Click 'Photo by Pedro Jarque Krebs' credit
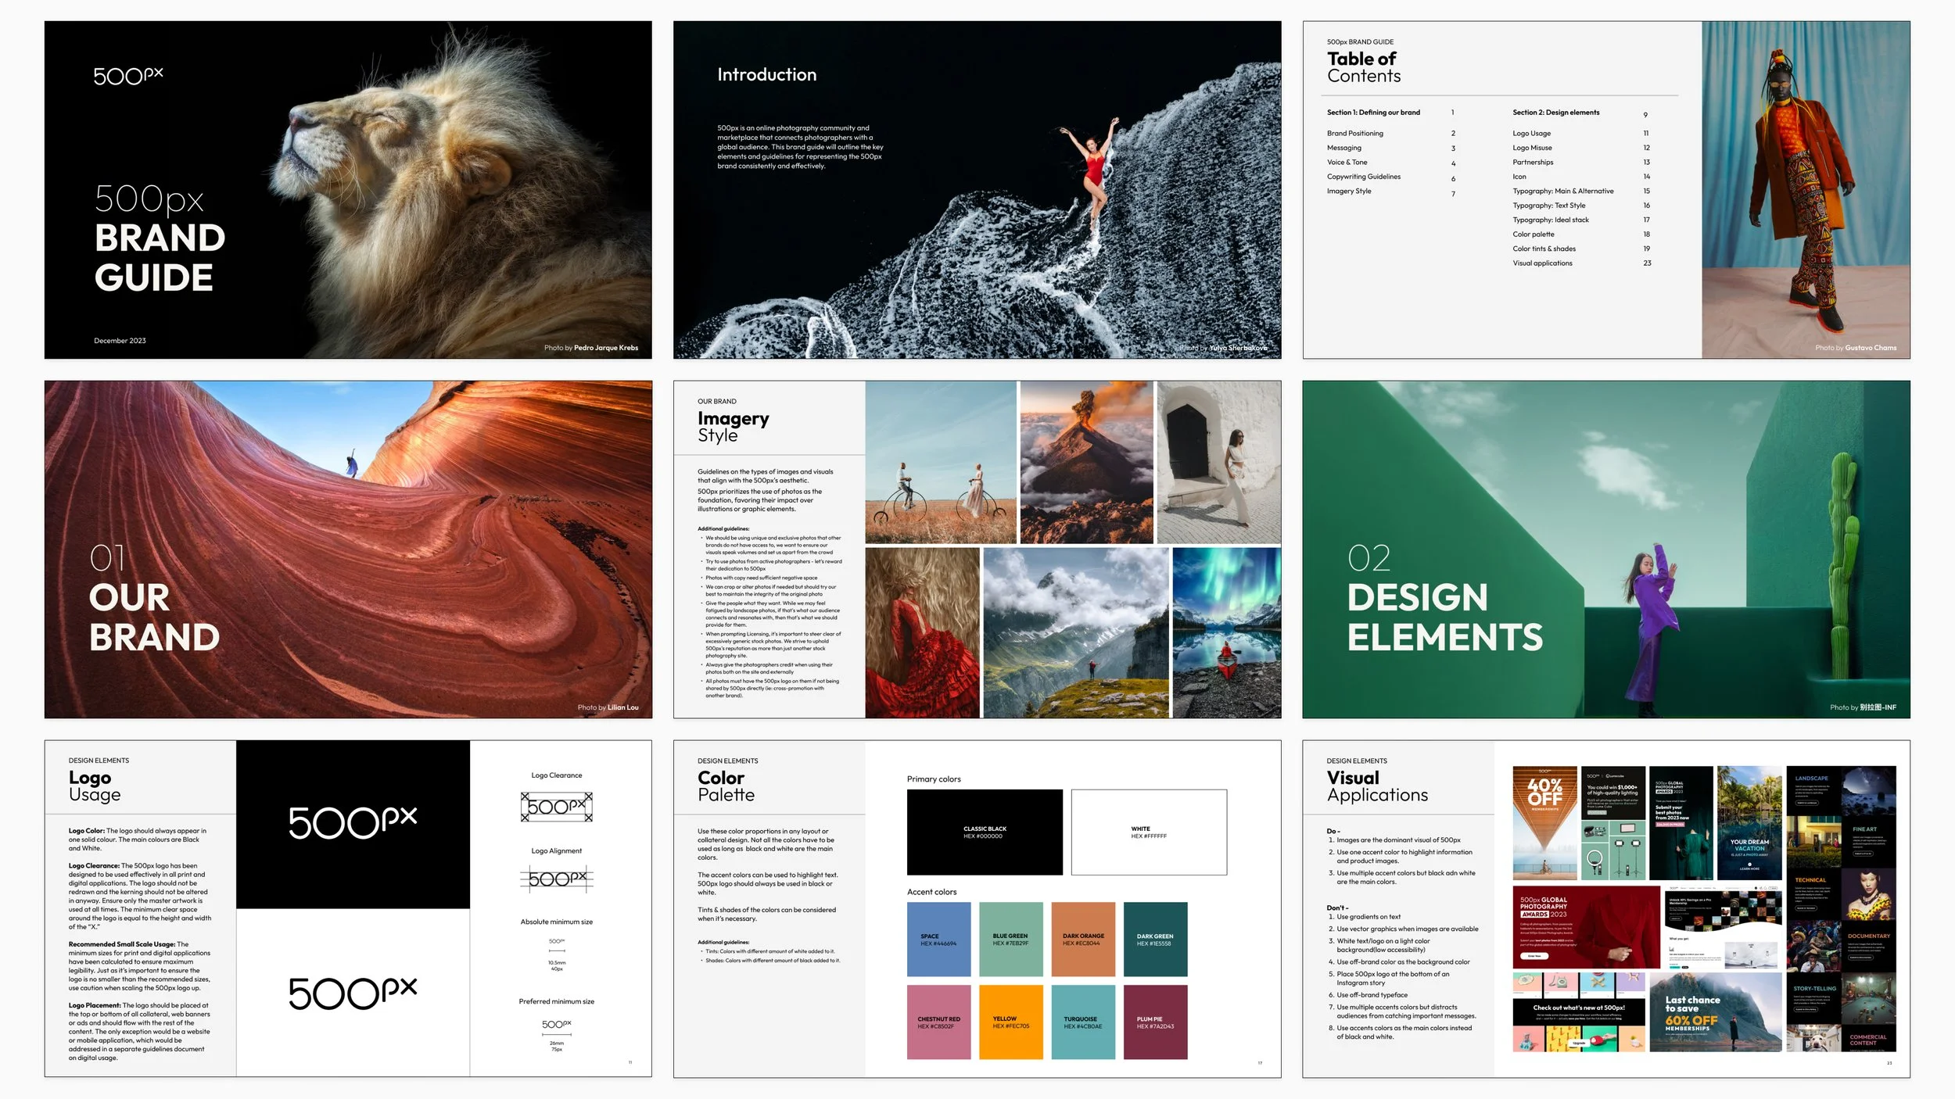Image resolution: width=1955 pixels, height=1099 pixels. pos(591,348)
